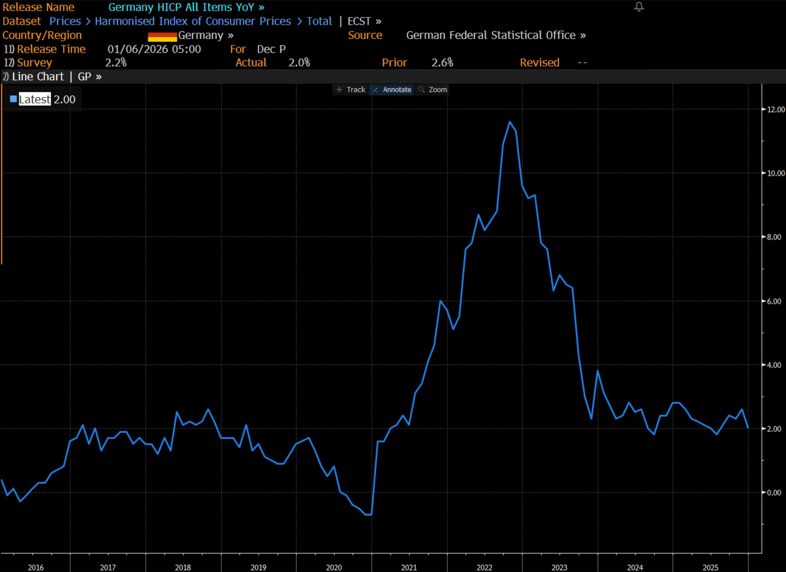This screenshot has height=572, width=786.
Task: Click the highlighted Latest legend label
Action: [x=35, y=99]
